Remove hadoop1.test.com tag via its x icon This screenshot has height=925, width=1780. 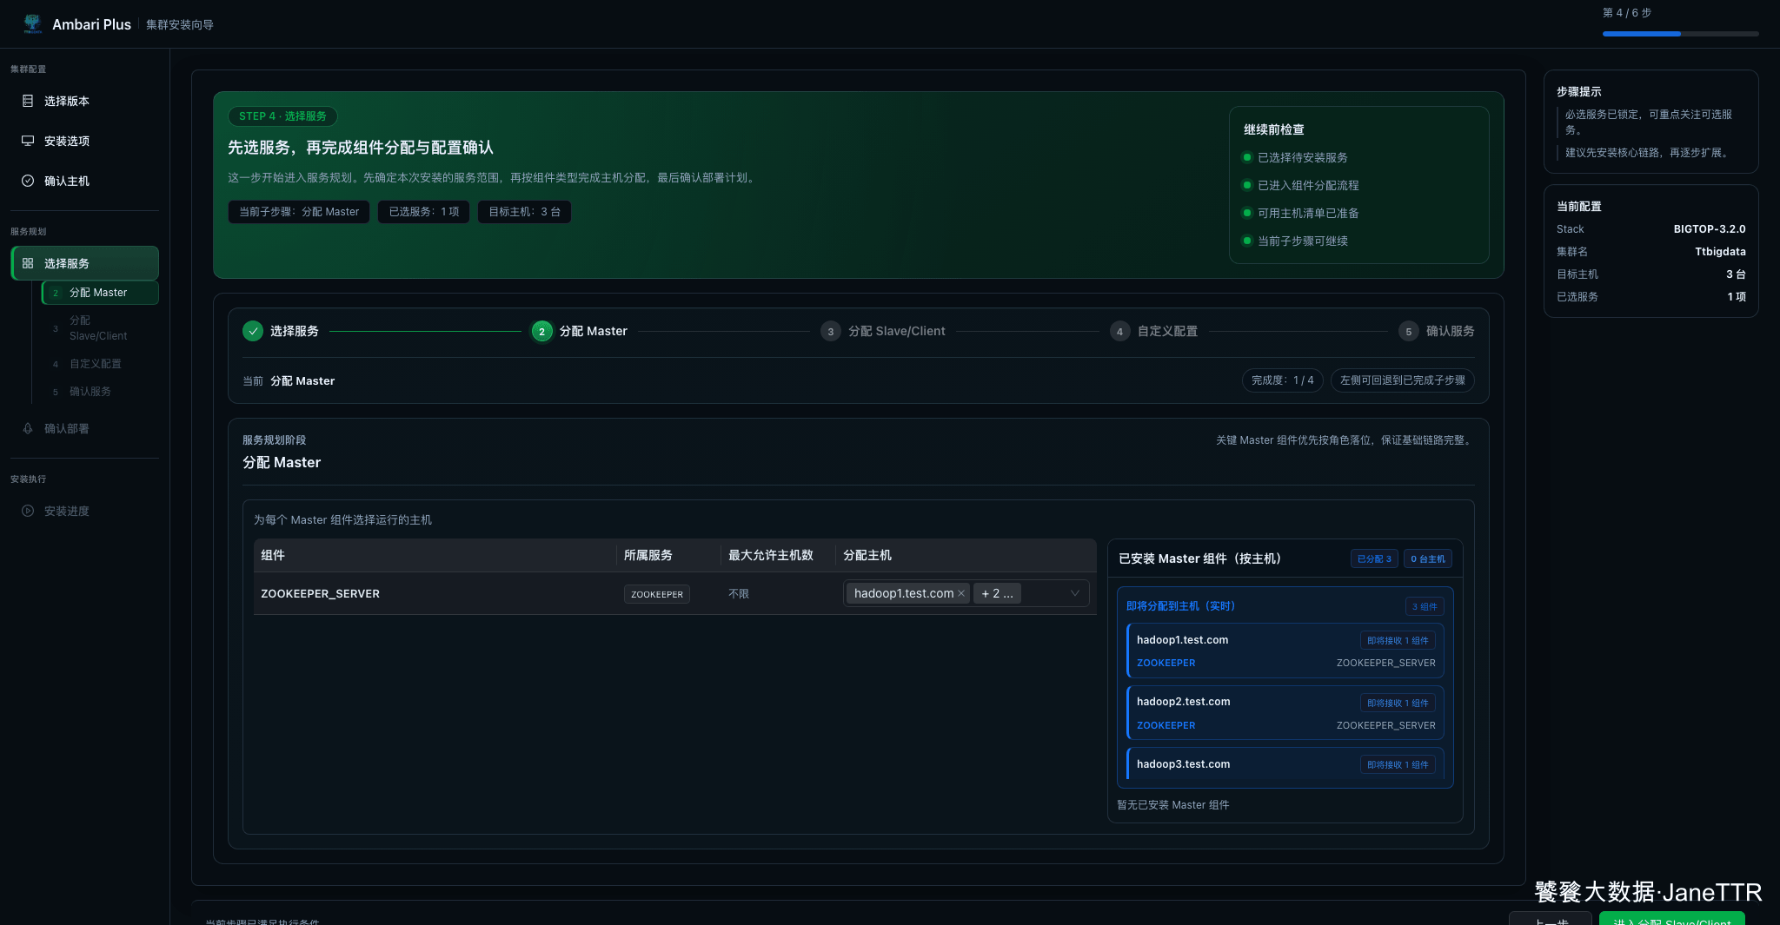(961, 593)
